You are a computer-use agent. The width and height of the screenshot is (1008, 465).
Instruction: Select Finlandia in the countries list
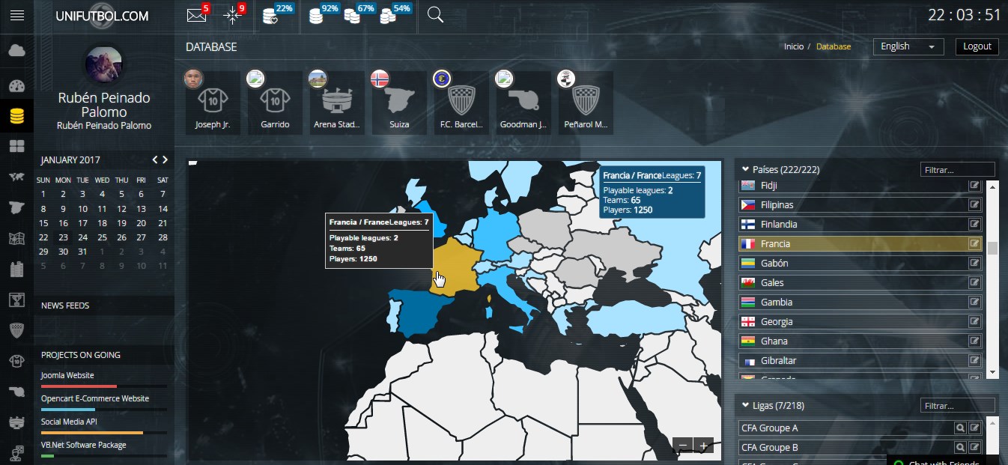[860, 224]
